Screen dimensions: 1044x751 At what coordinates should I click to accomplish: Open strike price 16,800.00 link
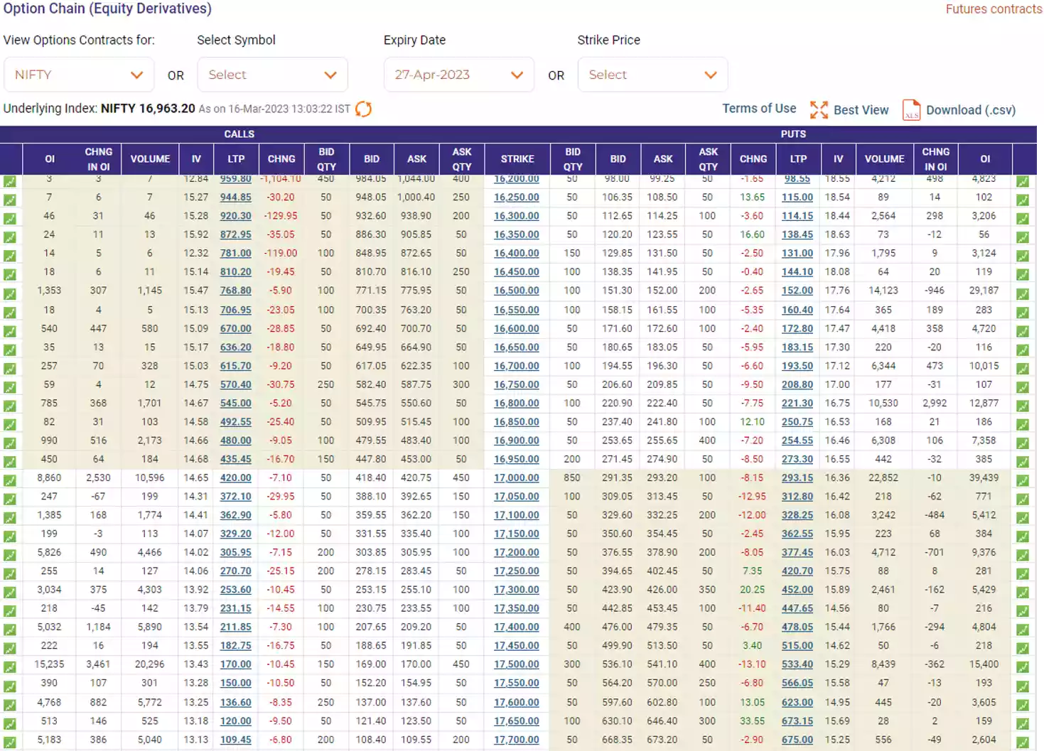point(517,403)
